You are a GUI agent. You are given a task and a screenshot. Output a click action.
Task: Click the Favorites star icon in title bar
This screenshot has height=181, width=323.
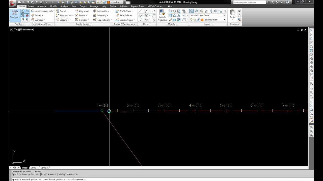(x=281, y=2)
